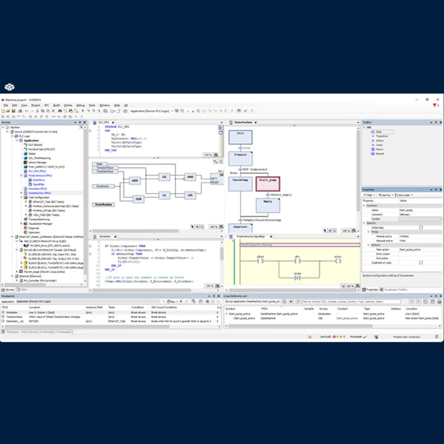Select the Transition element in the Toolbox
The height and width of the screenshot is (444, 444).
(x=380, y=136)
